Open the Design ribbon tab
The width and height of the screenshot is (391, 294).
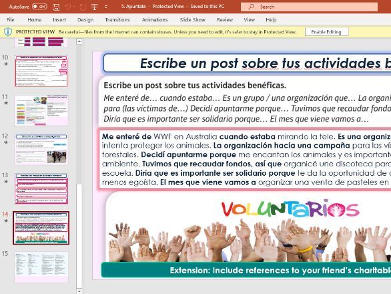pyautogui.click(x=85, y=20)
